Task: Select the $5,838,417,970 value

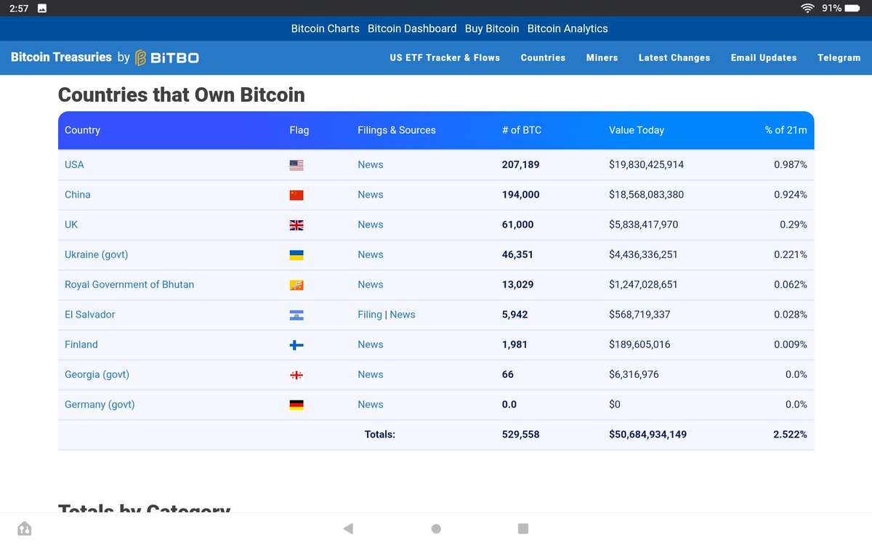Action: coord(644,225)
